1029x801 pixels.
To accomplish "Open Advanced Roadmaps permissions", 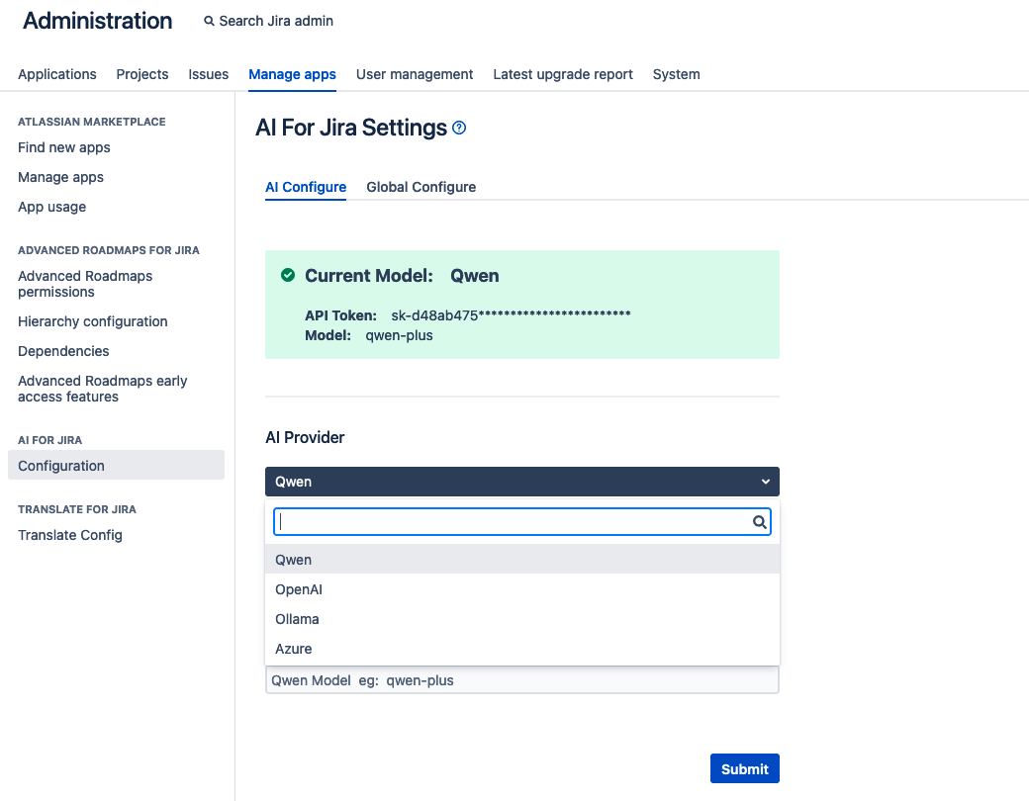I will tap(85, 284).
